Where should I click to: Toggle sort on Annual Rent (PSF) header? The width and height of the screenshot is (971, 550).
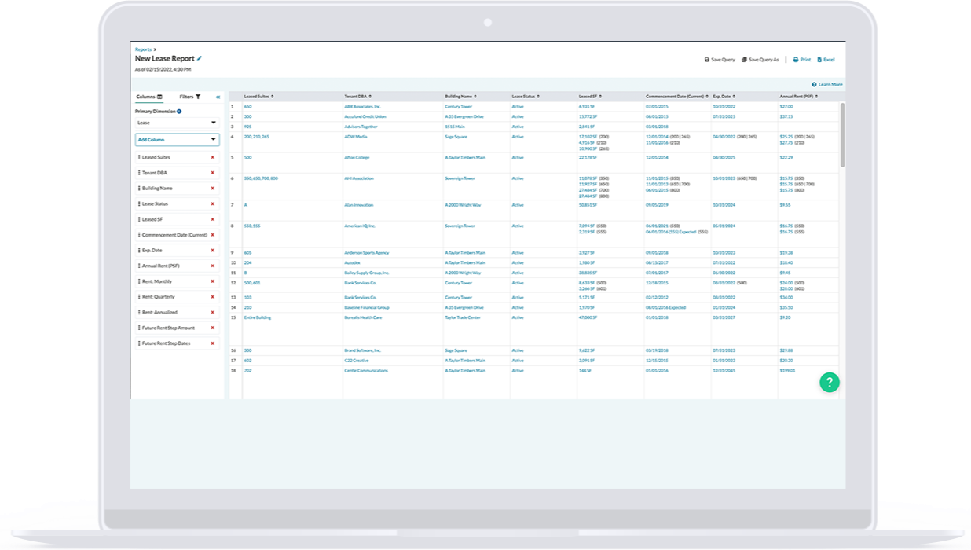[798, 97]
